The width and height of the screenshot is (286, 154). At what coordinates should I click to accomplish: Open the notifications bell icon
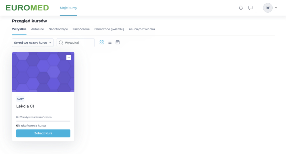pyautogui.click(x=241, y=8)
